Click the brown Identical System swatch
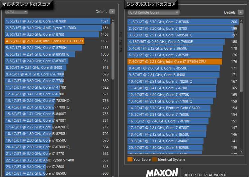The width and height of the screenshot is (249, 177). click(154, 159)
